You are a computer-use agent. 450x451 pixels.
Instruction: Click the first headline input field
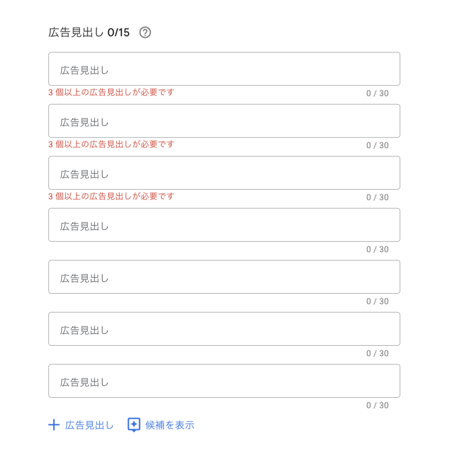tap(224, 69)
